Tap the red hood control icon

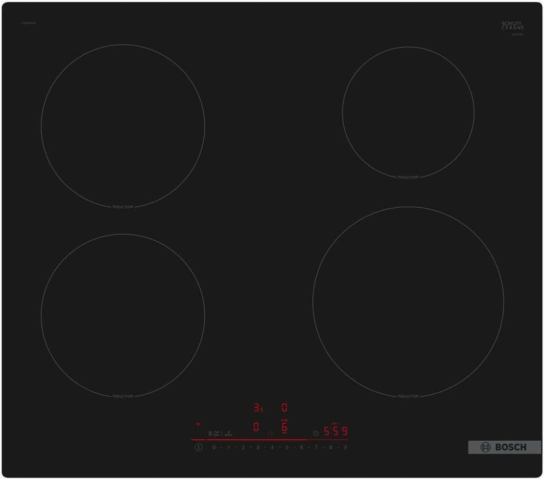pyautogui.click(x=269, y=433)
